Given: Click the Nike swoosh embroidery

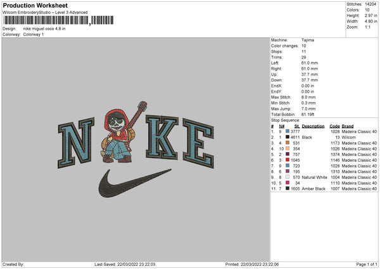Looking at the screenshot, I should click(x=134, y=183).
